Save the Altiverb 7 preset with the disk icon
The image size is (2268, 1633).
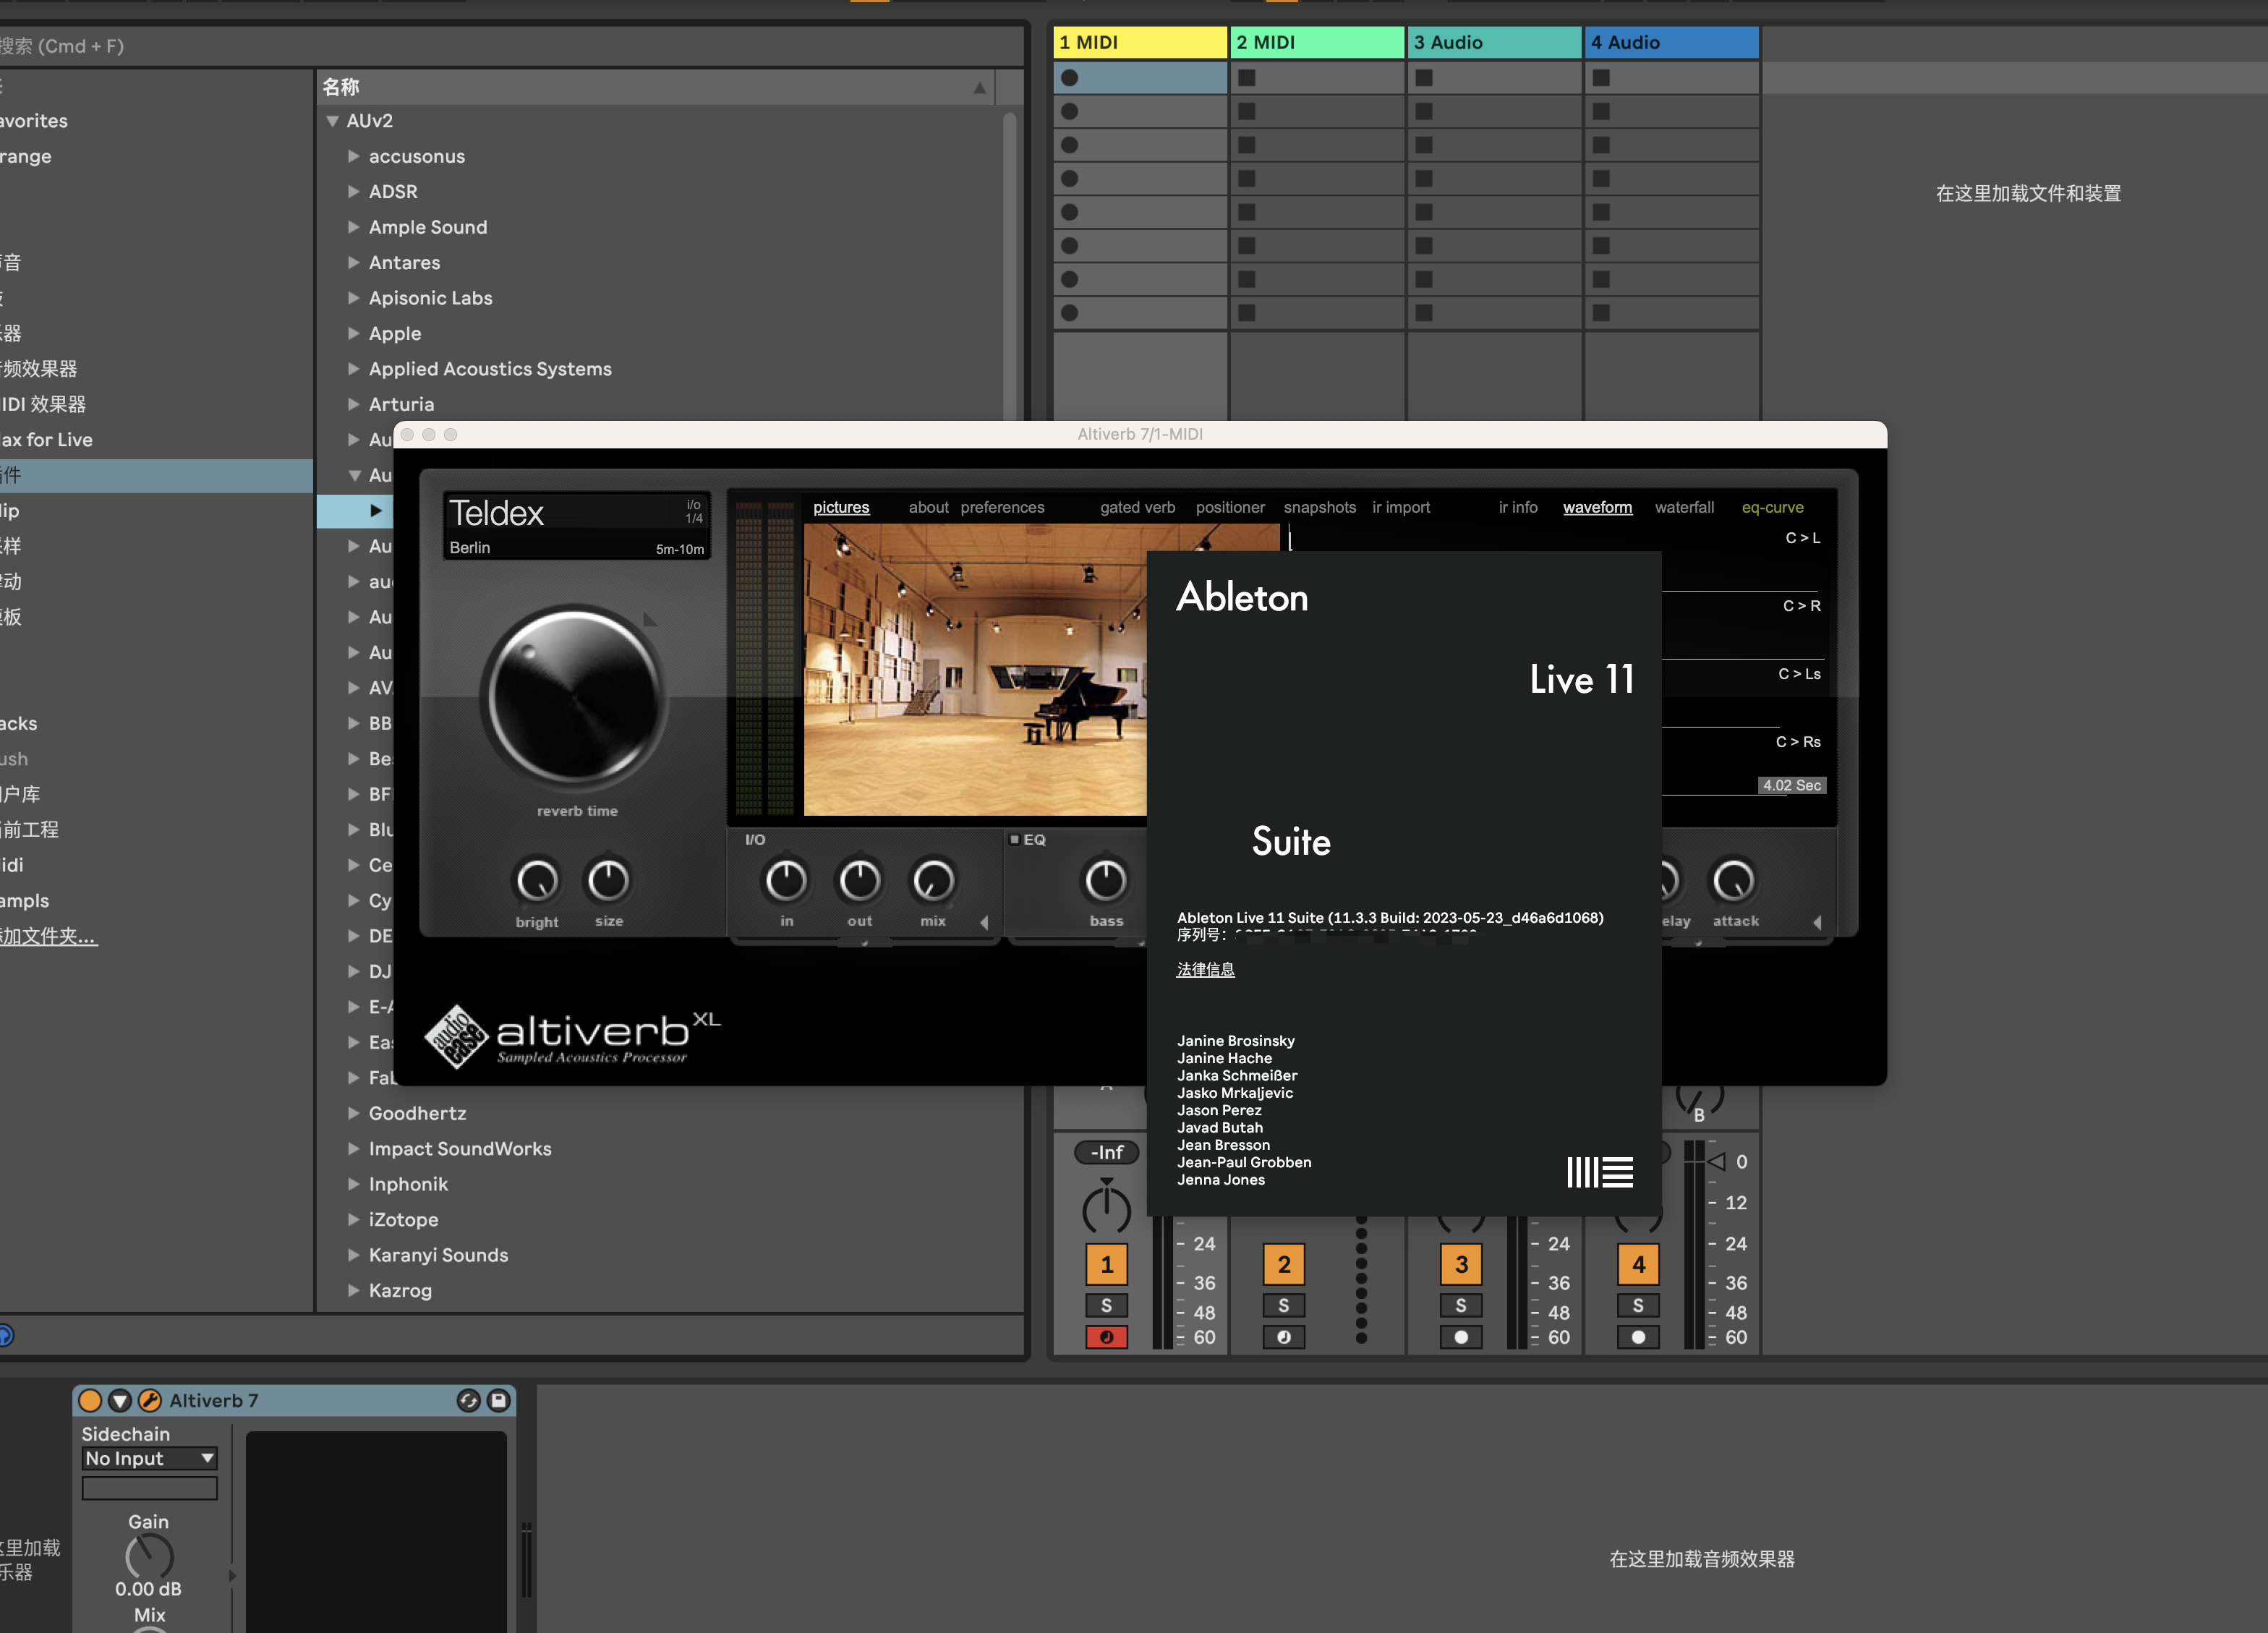click(498, 1400)
